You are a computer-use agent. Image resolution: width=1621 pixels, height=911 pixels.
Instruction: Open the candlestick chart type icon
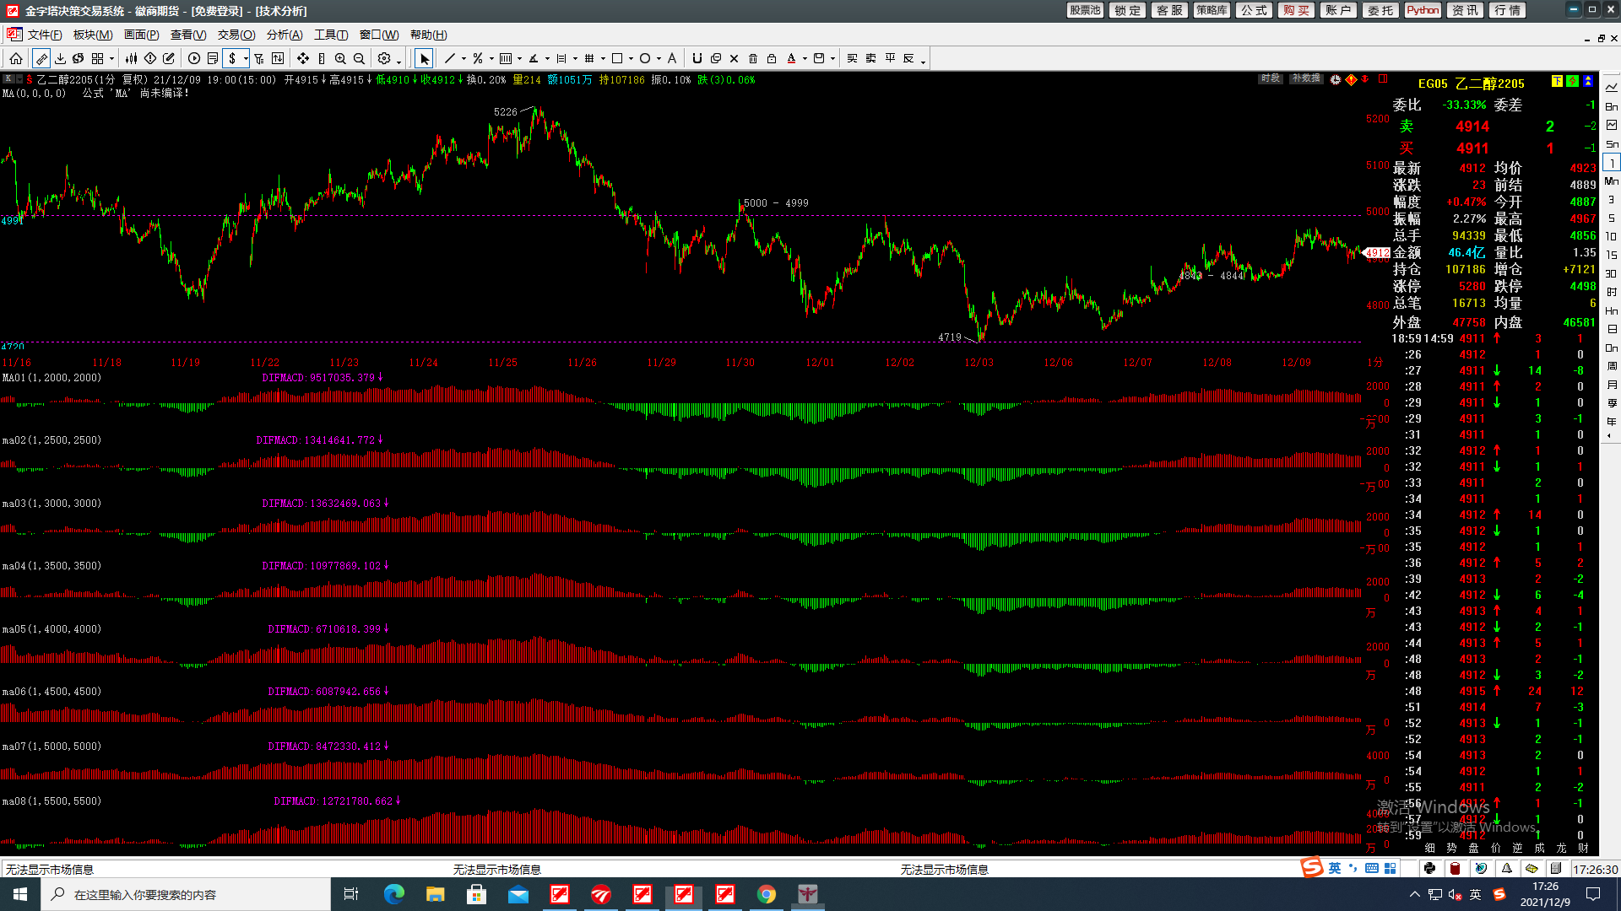point(131,58)
